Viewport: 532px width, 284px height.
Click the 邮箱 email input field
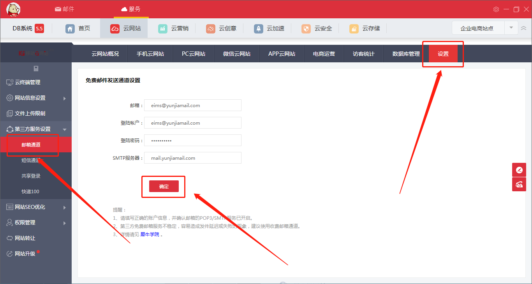(x=193, y=105)
